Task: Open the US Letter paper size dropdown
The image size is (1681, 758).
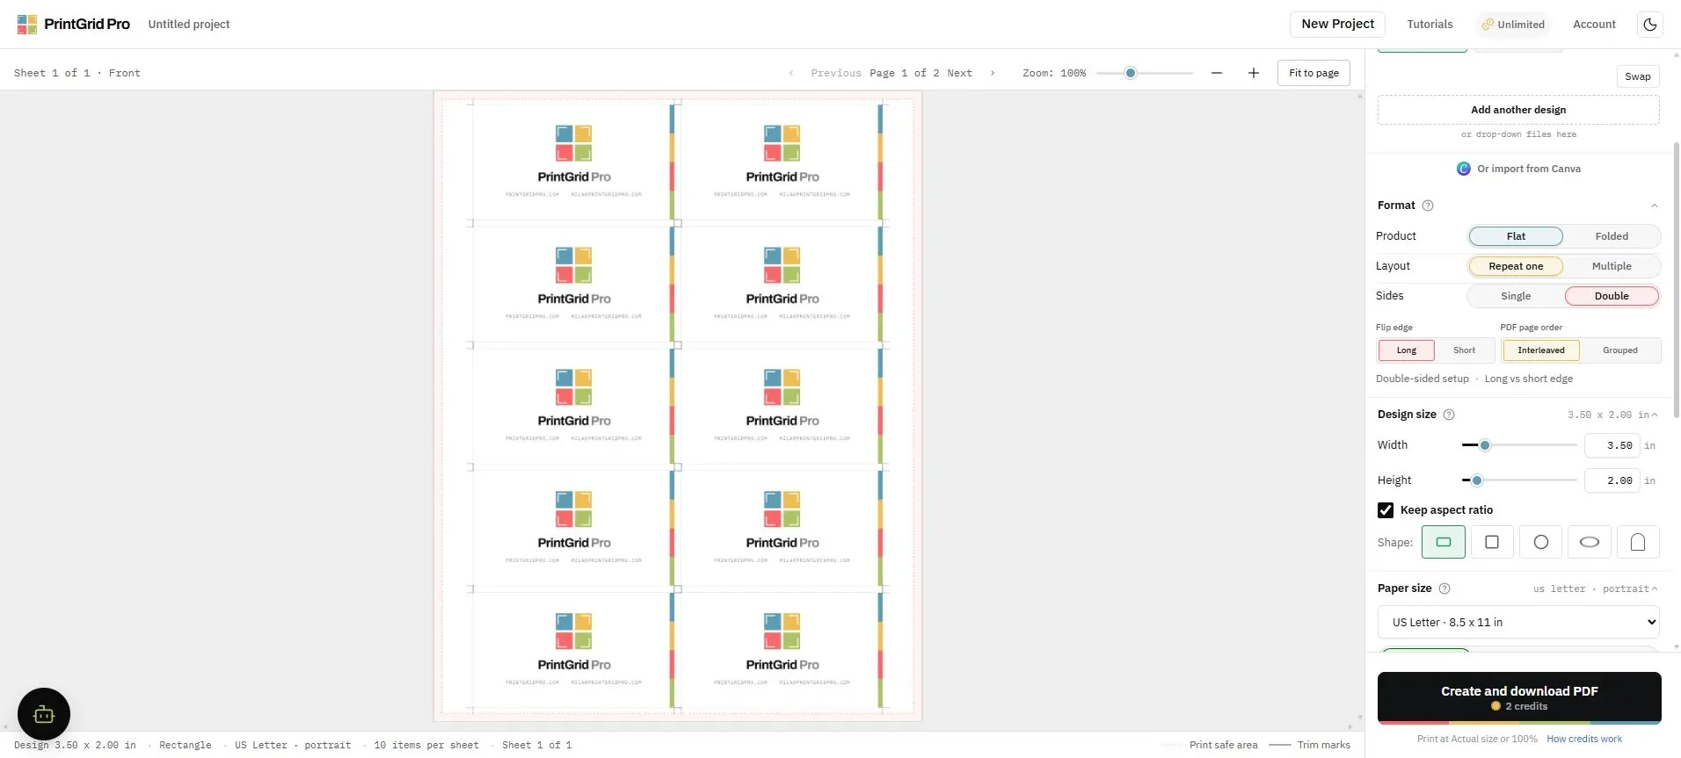Action: [1518, 622]
